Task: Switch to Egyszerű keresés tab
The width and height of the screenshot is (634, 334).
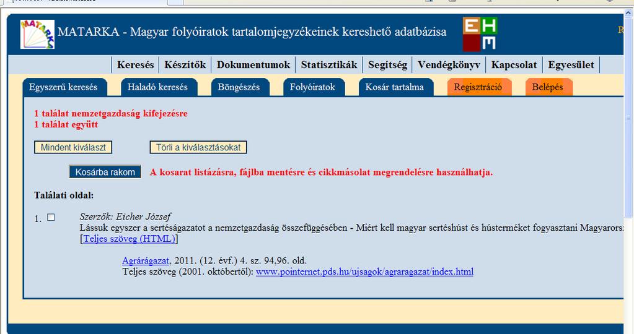Action: click(64, 87)
